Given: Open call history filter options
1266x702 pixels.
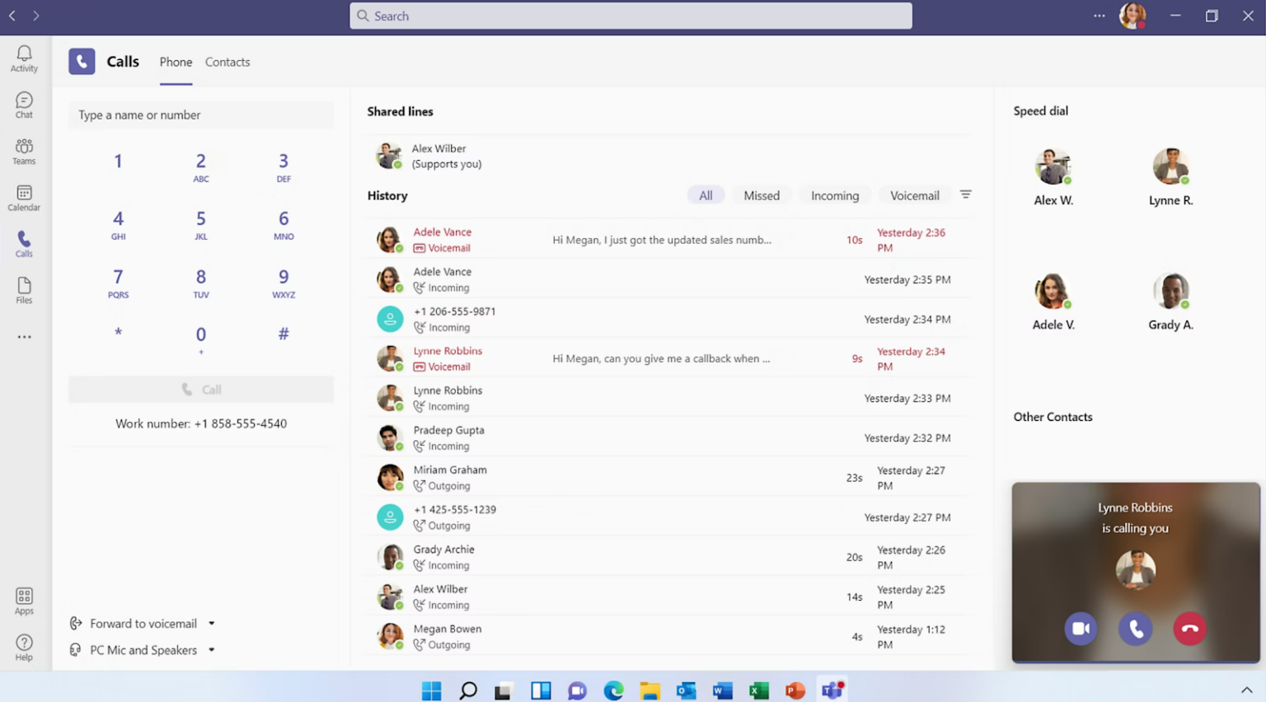Looking at the screenshot, I should pyautogui.click(x=965, y=194).
